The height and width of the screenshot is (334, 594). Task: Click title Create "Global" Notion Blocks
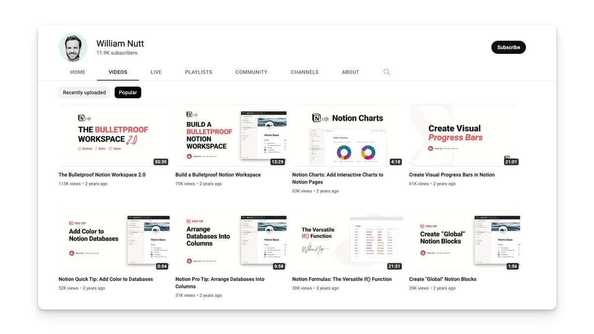point(443,279)
